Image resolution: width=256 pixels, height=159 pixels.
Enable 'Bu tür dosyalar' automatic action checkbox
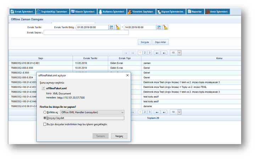tap(44, 124)
